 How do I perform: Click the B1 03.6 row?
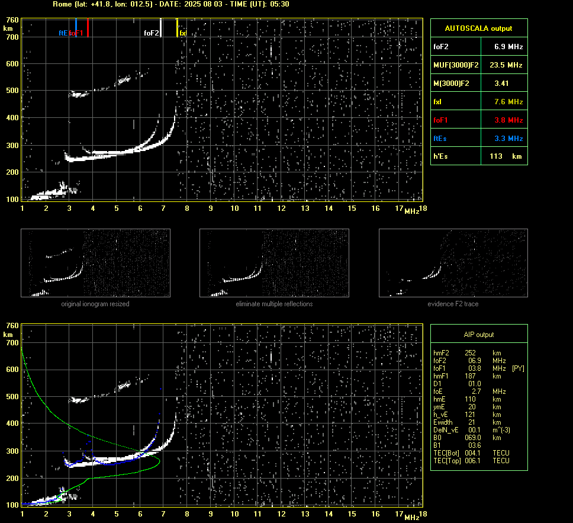click(458, 445)
